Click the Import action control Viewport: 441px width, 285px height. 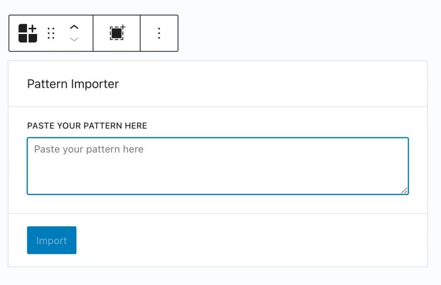52,240
